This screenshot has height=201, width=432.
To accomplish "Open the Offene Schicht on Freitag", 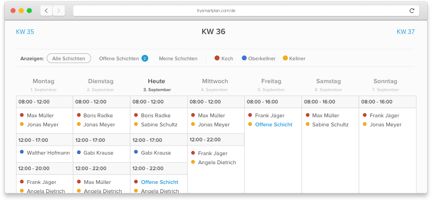I will (x=274, y=124).
